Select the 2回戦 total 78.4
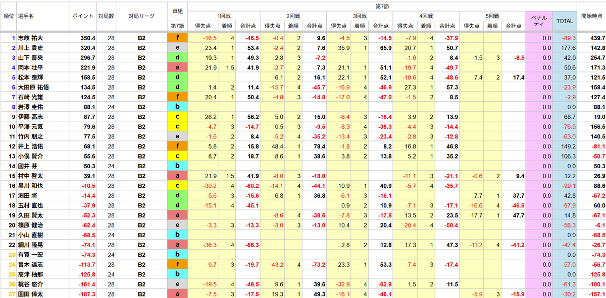This screenshot has width=606, height=298. 318,146
